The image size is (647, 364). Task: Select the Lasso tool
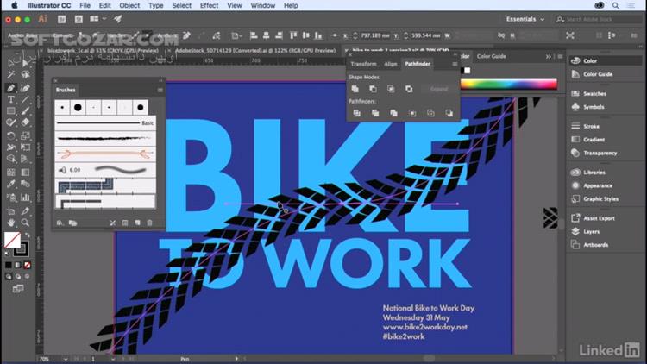(x=25, y=75)
